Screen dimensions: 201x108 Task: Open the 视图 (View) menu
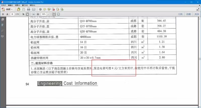click(x=17, y=5)
